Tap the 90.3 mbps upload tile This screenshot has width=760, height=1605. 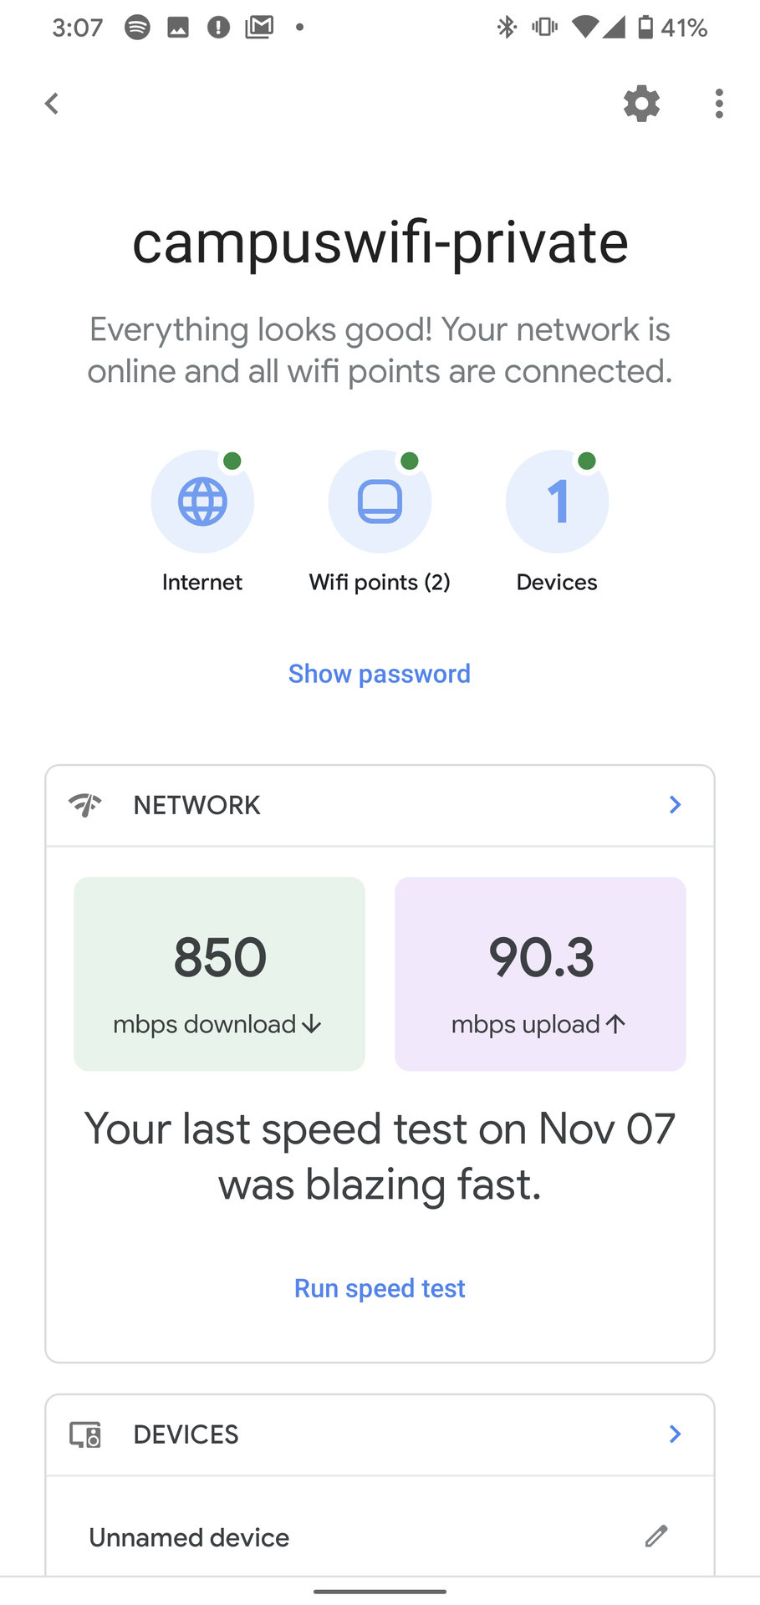[x=540, y=974]
